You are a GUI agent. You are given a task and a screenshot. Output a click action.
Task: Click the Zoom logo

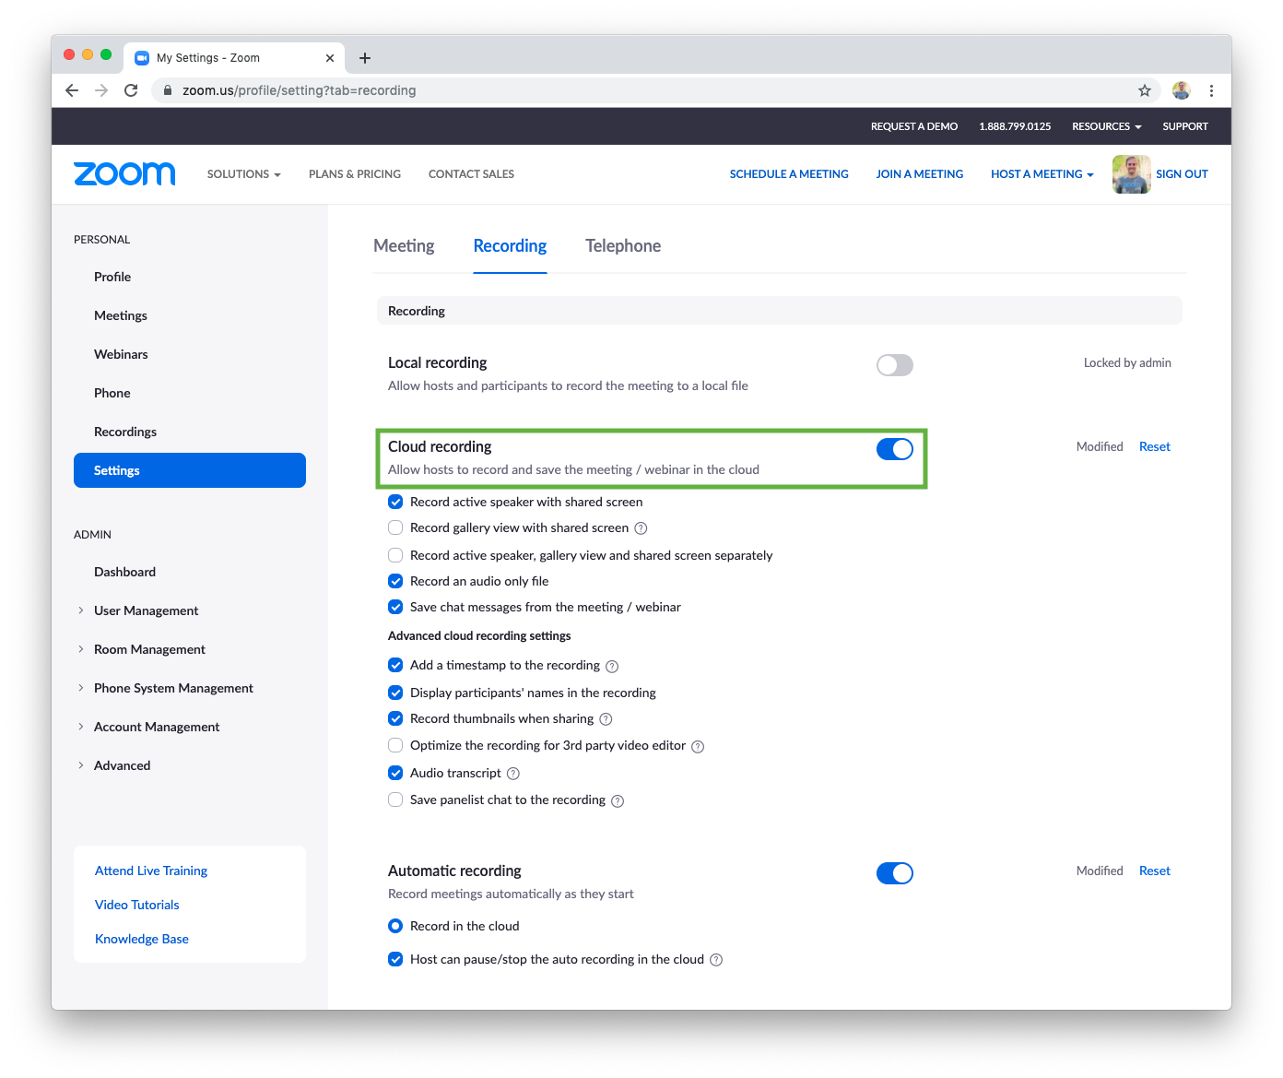[x=124, y=173]
